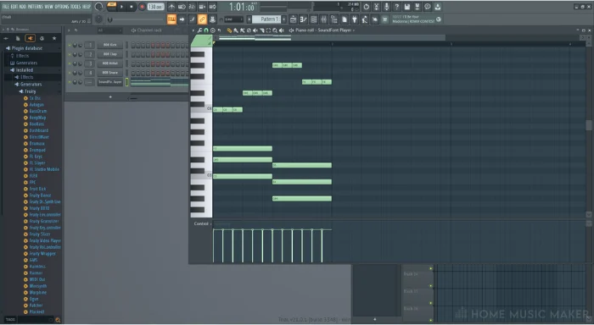The image size is (594, 325).
Task: Toggle wait for input to start playing
Action: 182,7
